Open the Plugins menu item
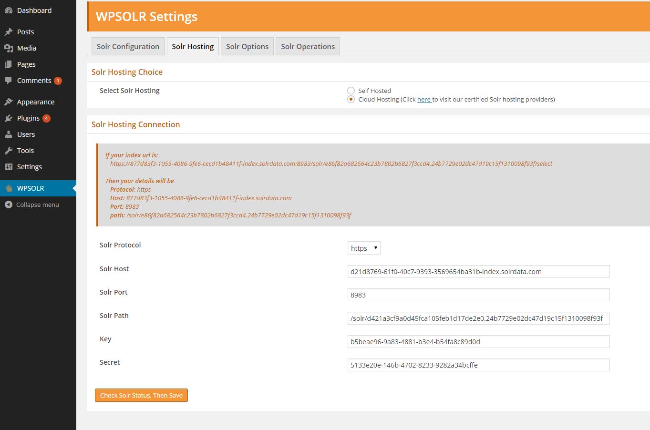The height and width of the screenshot is (430, 650). (x=38, y=118)
